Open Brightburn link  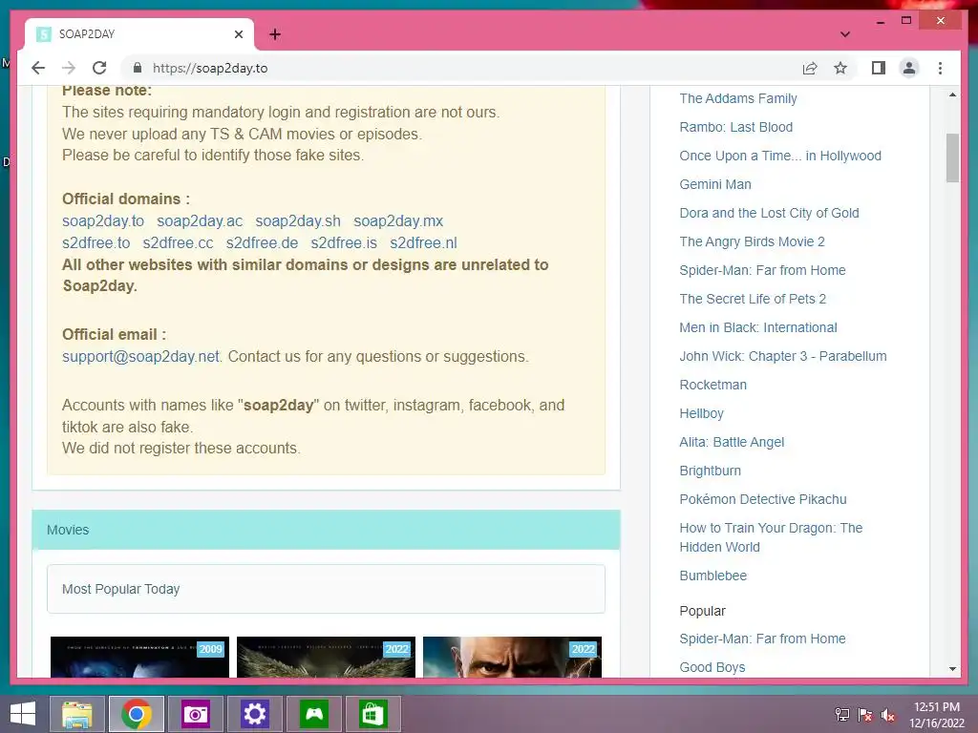(x=711, y=471)
